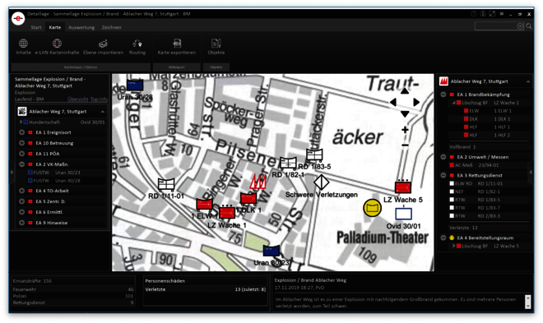Click the Verletzte 13 status row
The image size is (543, 323).
pyautogui.click(x=489, y=228)
